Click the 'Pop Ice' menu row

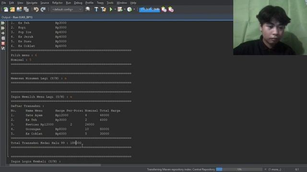click(38, 32)
